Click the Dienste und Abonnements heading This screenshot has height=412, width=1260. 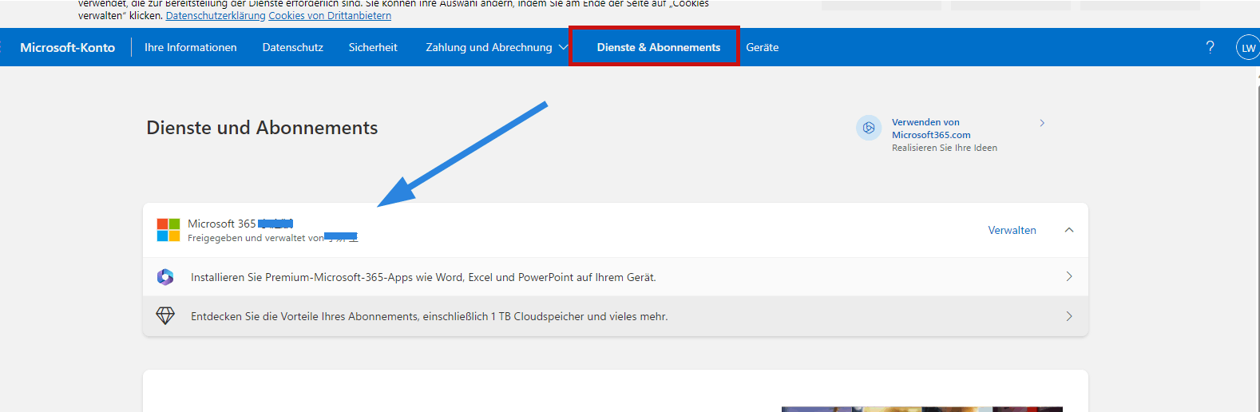(x=262, y=128)
